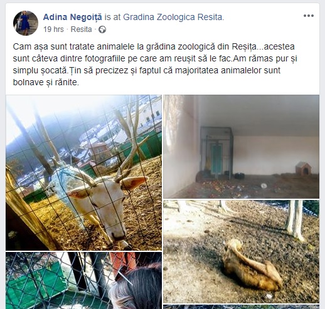Open the white deer behind fence photo
Image resolution: width=325 pixels, height=309 pixels.
pos(83,172)
